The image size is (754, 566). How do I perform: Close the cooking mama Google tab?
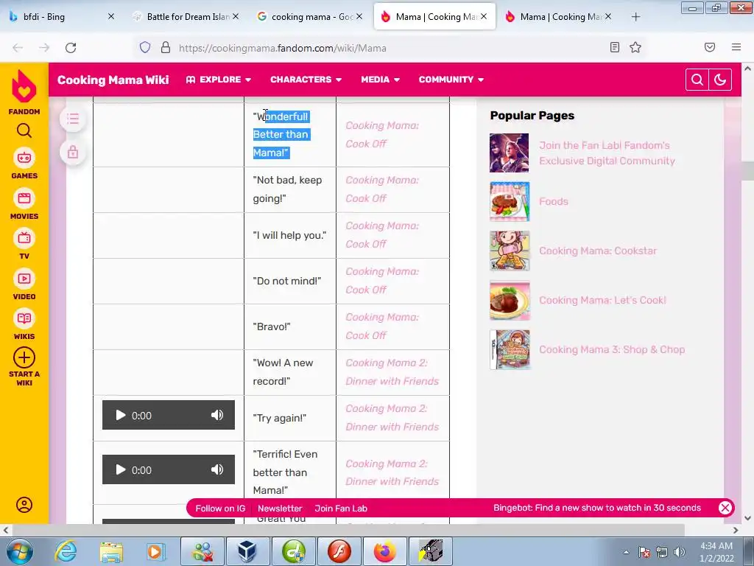(x=359, y=16)
